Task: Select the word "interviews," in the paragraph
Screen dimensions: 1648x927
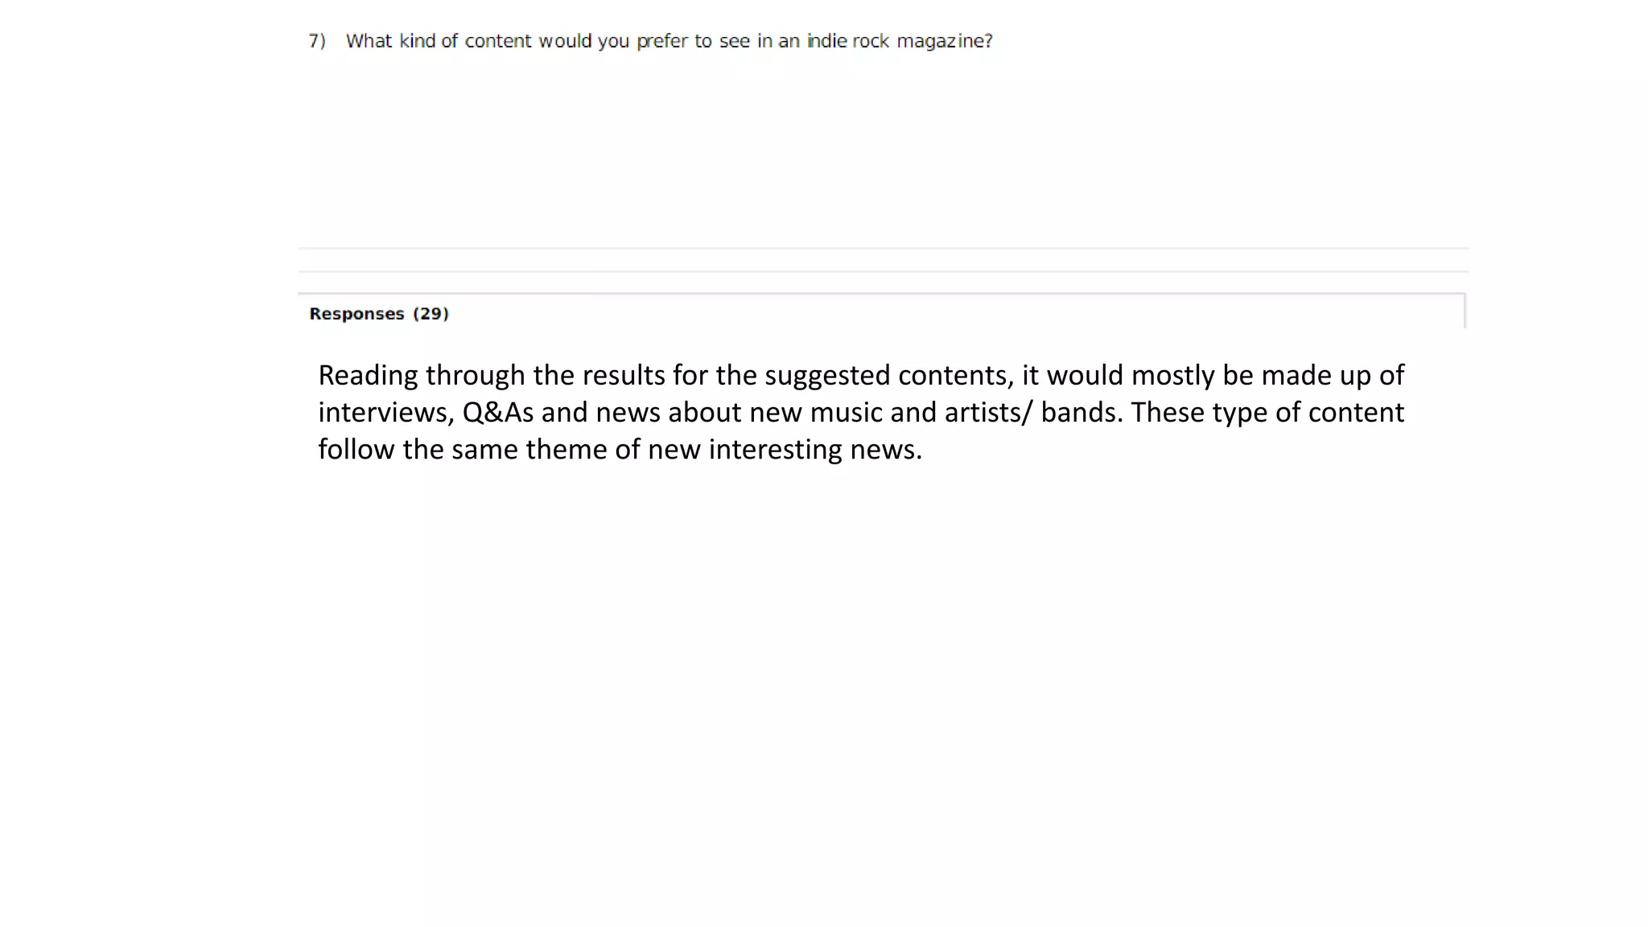Action: [386, 413]
